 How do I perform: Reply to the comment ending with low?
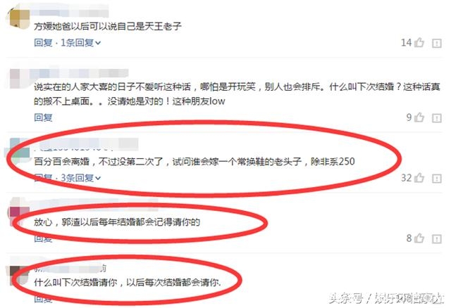43,117
